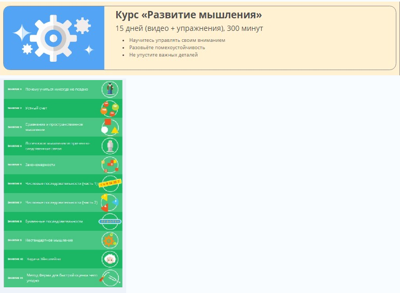This screenshot has width=400, height=293.
Task: Click the old man icon in lesson 1
Action: [x=109, y=89]
